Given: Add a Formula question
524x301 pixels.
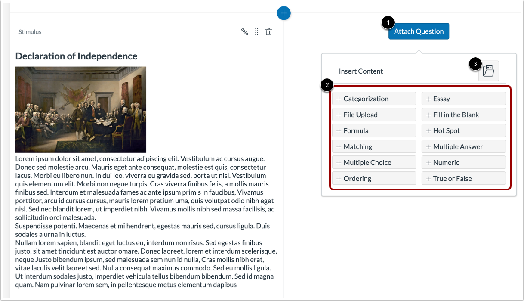Looking at the screenshot, I should [374, 130].
